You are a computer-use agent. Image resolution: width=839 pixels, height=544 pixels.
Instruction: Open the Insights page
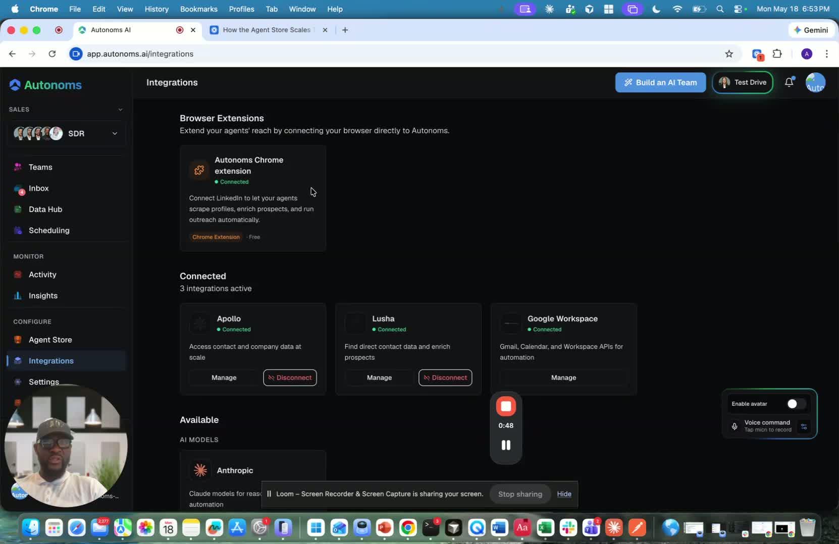[x=43, y=296]
